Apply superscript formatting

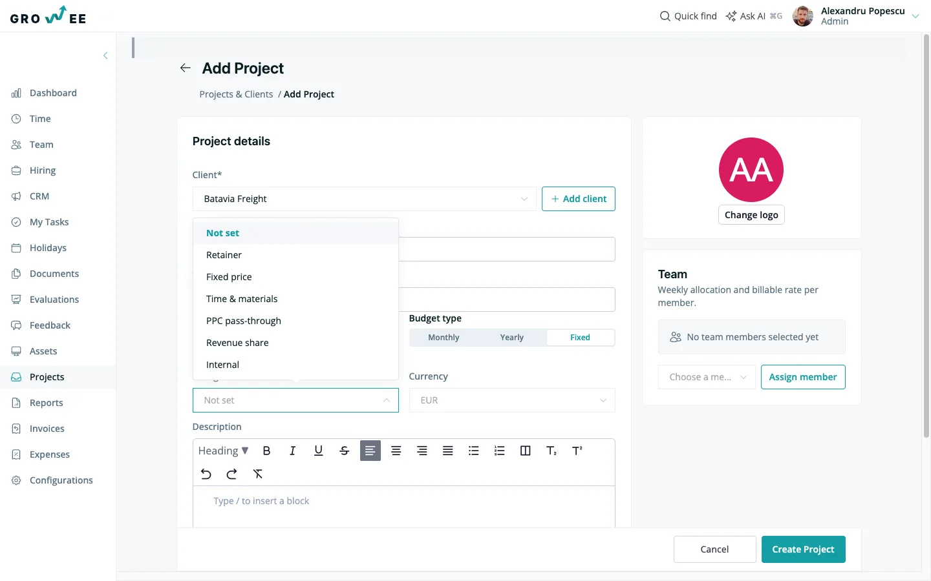pos(577,451)
